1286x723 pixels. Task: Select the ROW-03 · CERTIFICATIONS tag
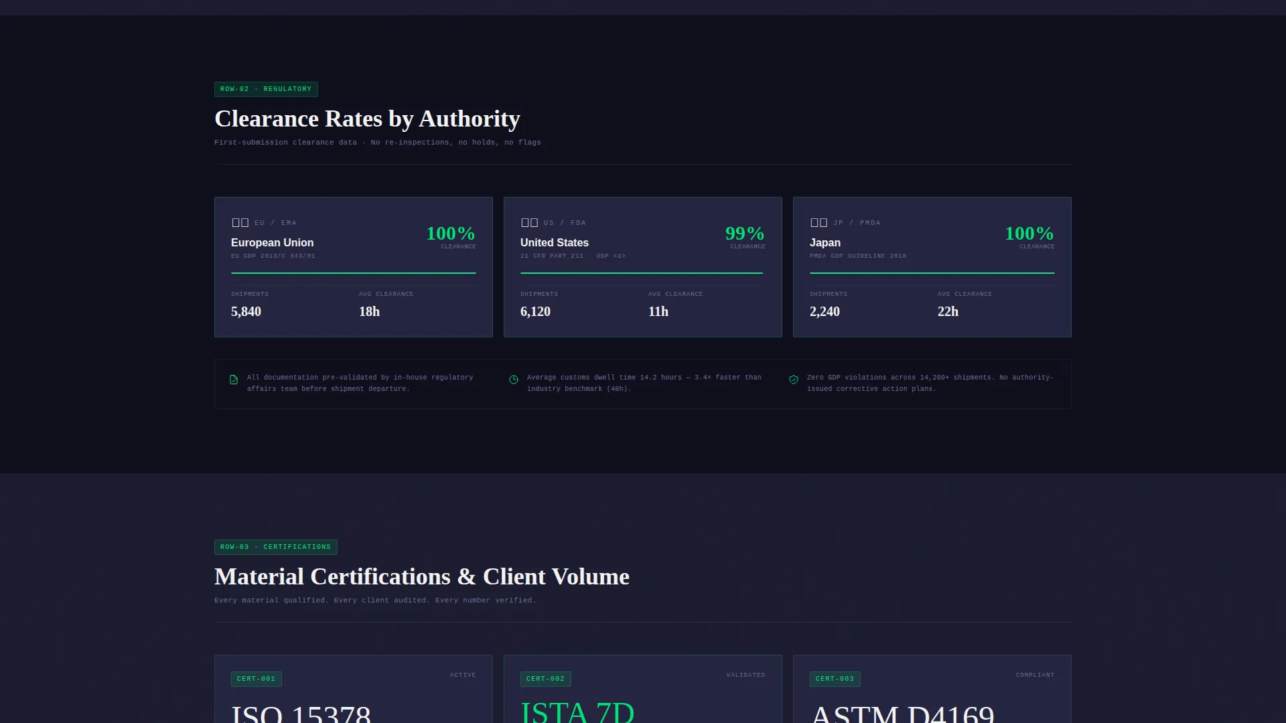click(276, 547)
